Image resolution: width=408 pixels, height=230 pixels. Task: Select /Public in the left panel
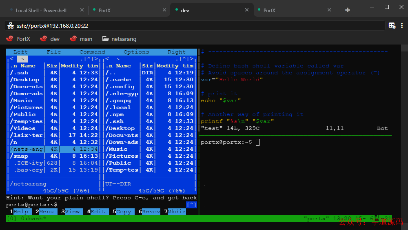[x=54, y=114]
